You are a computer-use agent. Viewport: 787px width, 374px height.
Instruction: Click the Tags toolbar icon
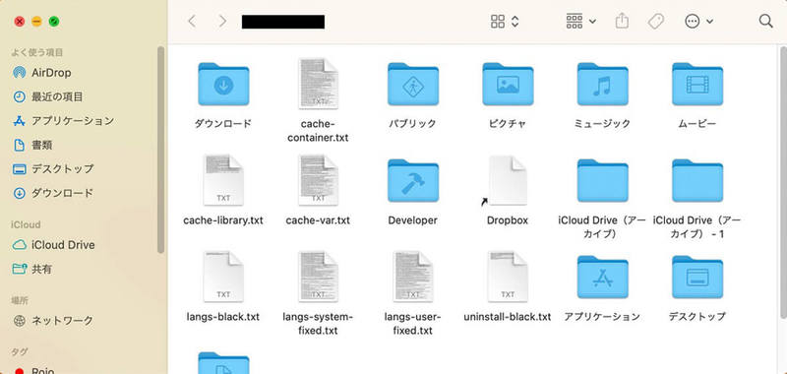pos(656,21)
